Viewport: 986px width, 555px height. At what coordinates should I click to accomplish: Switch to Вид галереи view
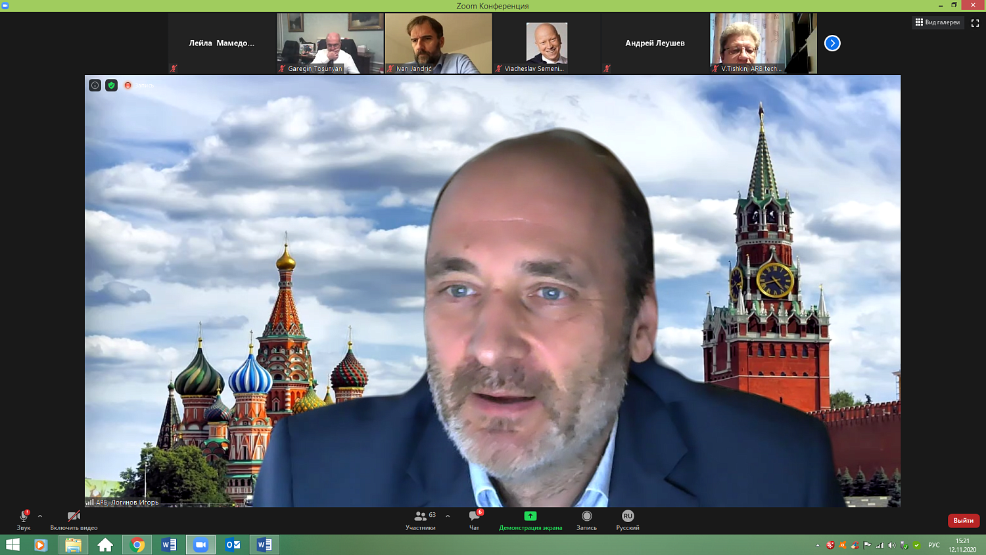pos(937,22)
